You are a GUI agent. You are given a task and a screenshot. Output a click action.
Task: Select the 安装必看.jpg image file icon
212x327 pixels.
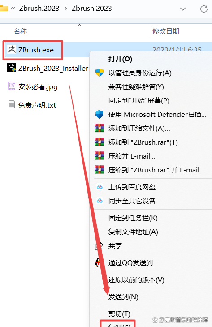coord(12,86)
